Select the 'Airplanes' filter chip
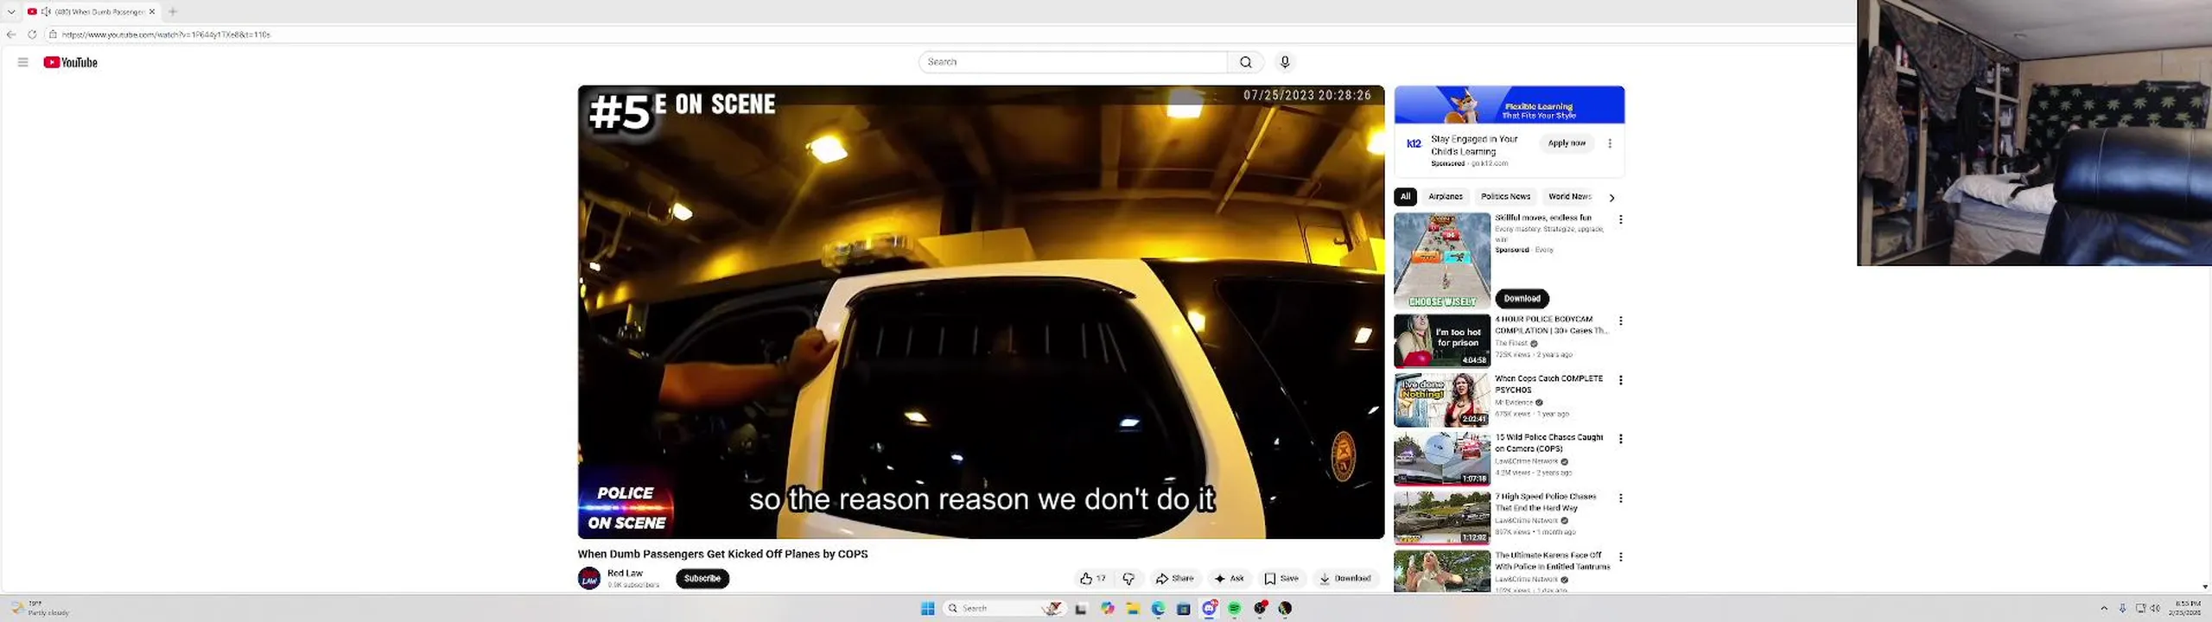The width and height of the screenshot is (2212, 622). (x=1446, y=197)
